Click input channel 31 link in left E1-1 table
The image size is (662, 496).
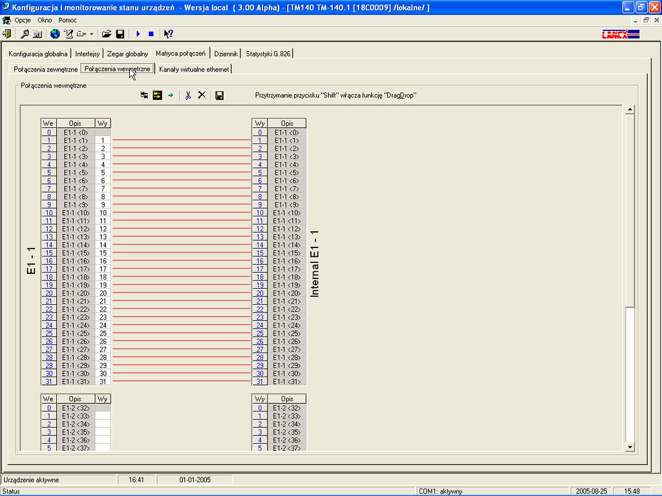49,381
